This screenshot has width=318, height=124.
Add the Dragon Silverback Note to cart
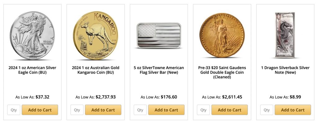tap(293, 110)
